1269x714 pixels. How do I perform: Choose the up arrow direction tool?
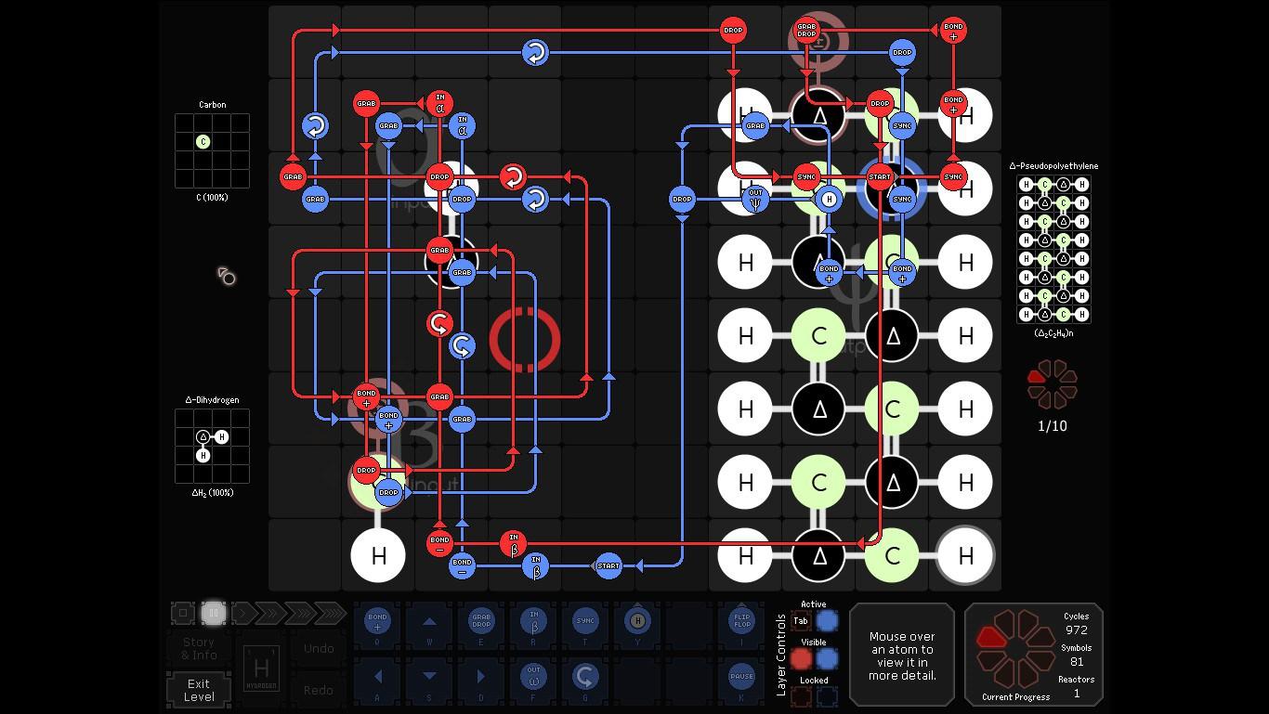(429, 621)
